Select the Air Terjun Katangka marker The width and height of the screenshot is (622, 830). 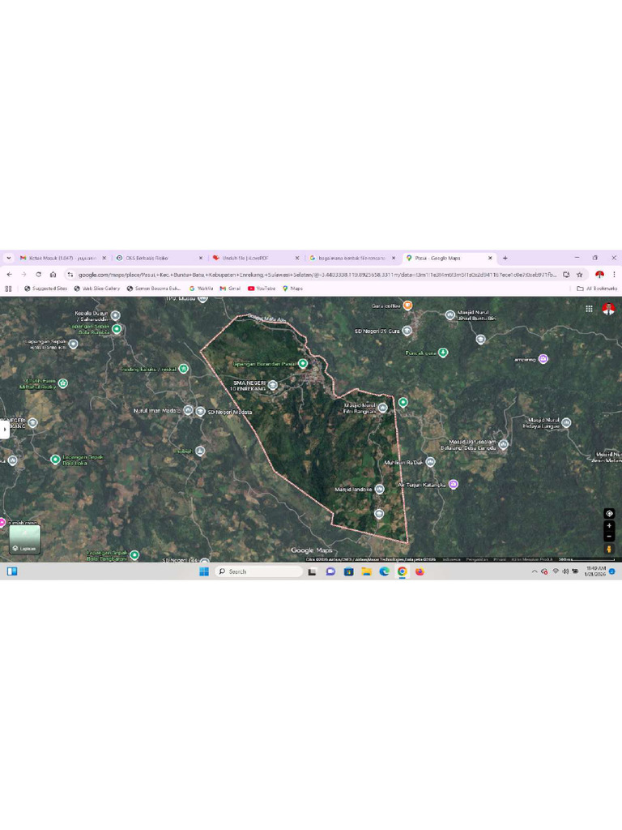tap(454, 485)
